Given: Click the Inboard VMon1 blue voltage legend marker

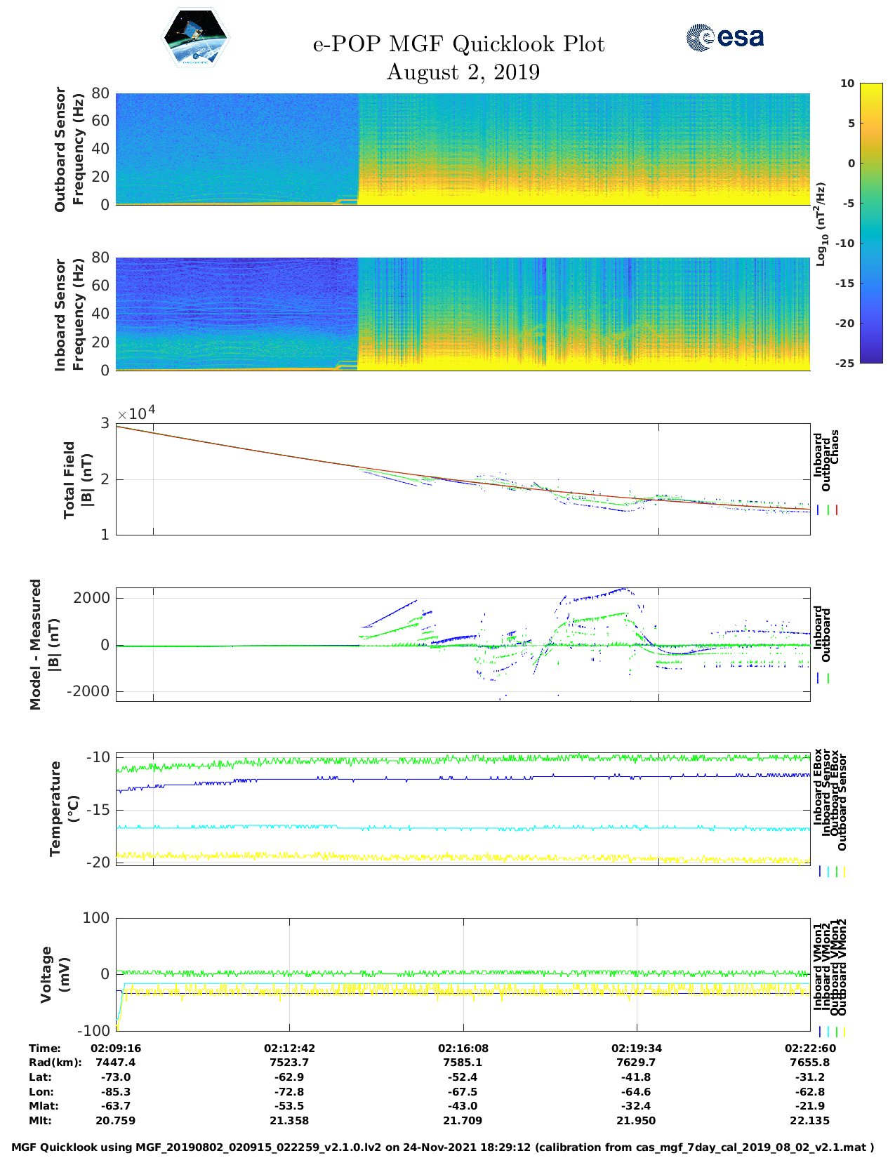Looking at the screenshot, I should coord(819,1032).
